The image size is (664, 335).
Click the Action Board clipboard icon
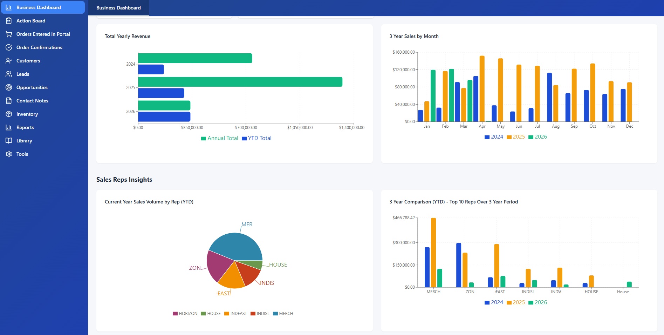tap(9, 21)
